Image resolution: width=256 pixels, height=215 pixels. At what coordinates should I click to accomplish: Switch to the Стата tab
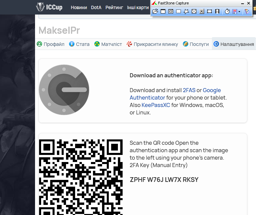click(x=79, y=44)
